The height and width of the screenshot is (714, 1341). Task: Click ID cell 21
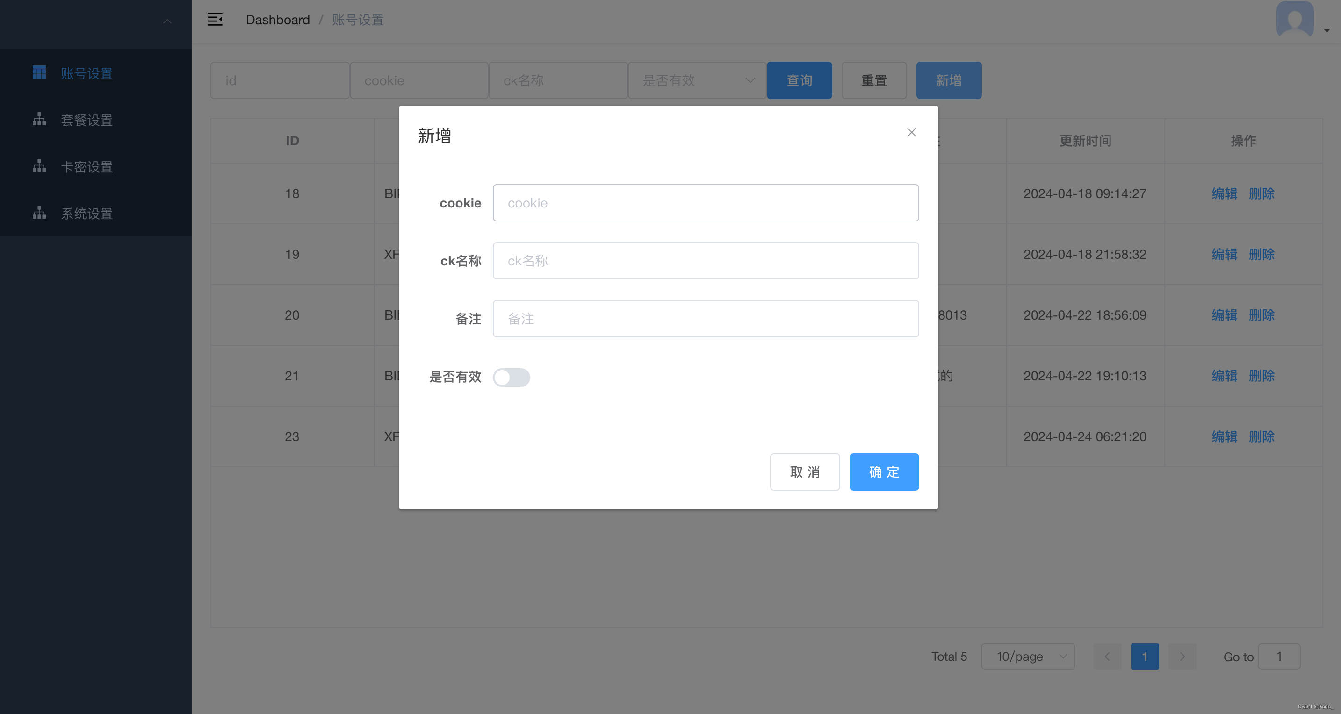click(292, 376)
